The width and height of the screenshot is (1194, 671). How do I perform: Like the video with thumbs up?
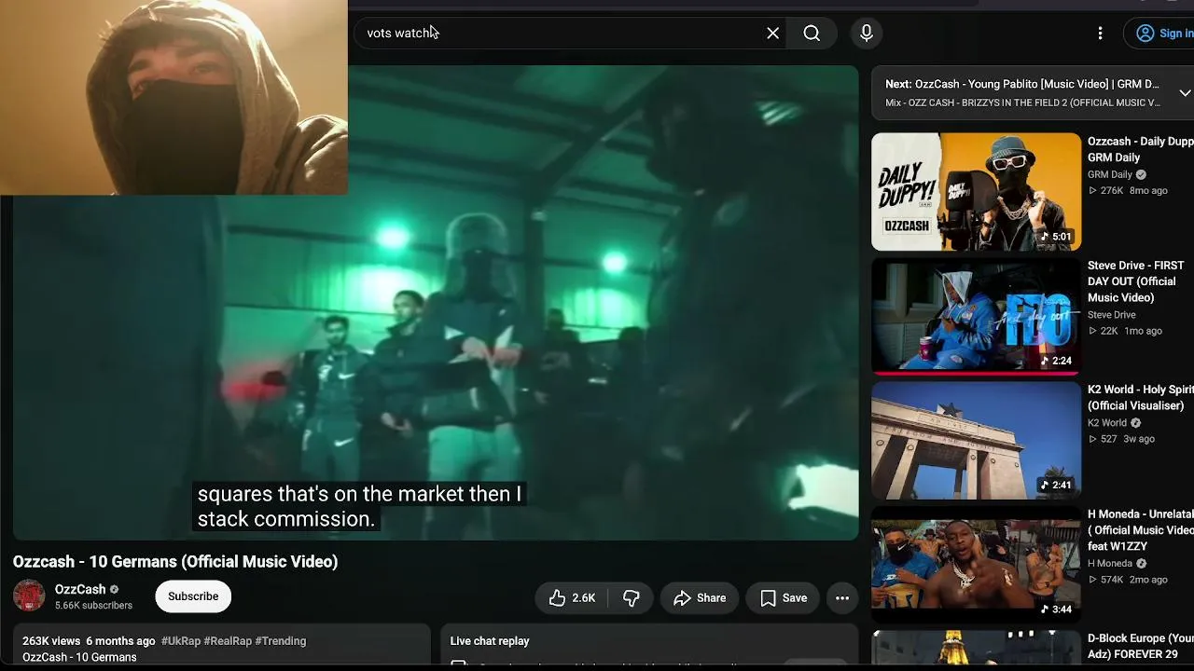572,598
